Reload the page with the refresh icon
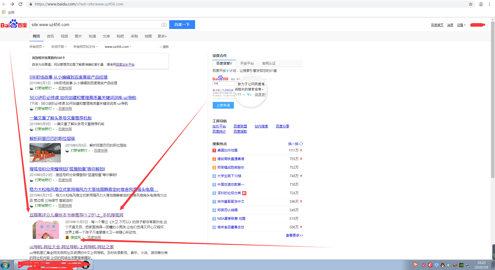Screen dimensions: 495x270 tap(20, 4)
